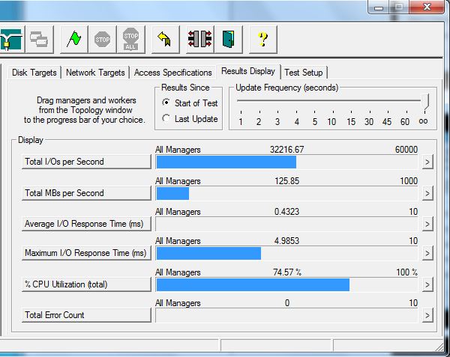Set update frequency to 5 on slider

pos(315,121)
